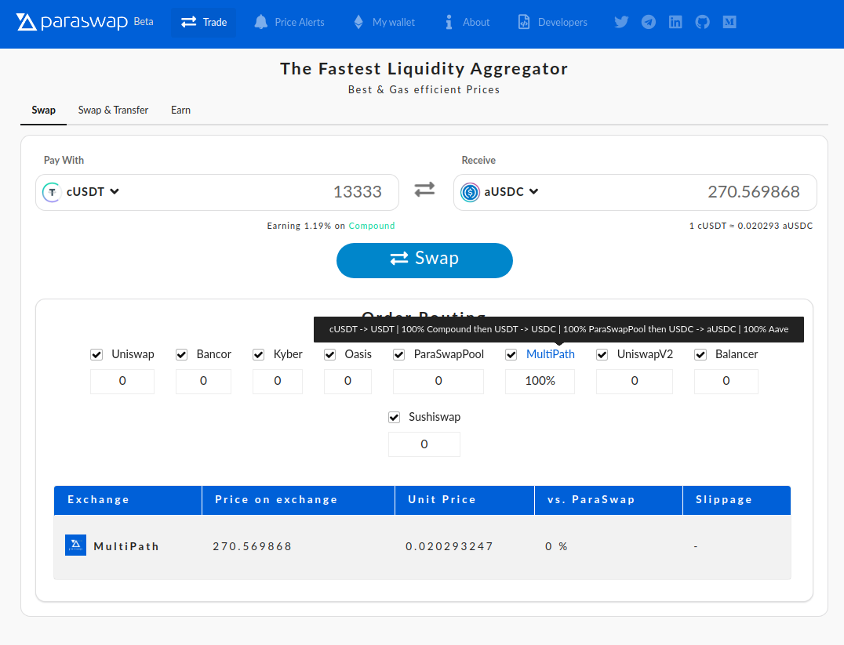The width and height of the screenshot is (844, 645).
Task: Disable the Kyber checkbox
Action: pyautogui.click(x=258, y=354)
